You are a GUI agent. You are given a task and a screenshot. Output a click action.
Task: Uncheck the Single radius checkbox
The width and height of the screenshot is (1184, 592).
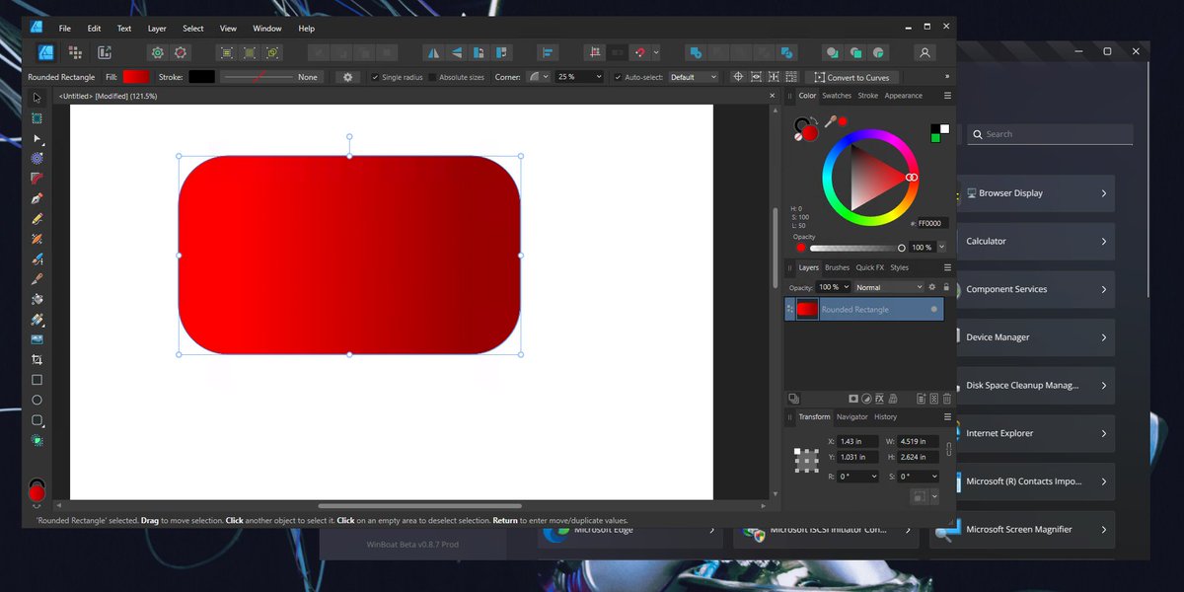(375, 76)
